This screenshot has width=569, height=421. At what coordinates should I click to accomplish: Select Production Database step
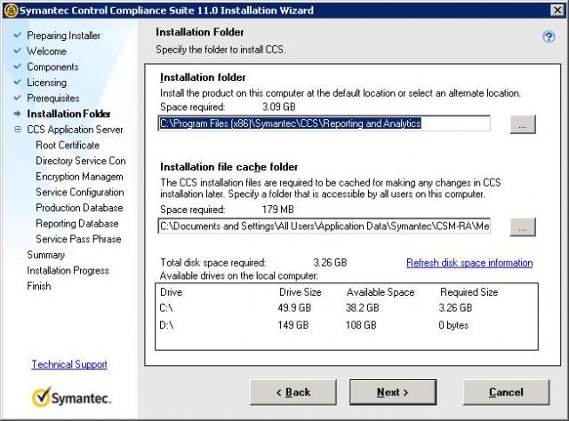coord(79,208)
